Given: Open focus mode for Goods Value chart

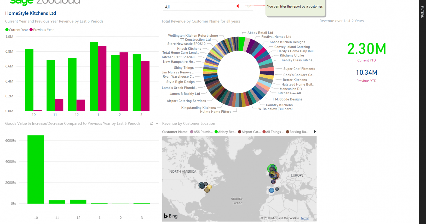Looking at the screenshot, I should click(x=151, y=123).
